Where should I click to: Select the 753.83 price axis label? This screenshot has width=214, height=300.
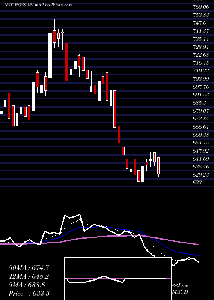click(201, 15)
